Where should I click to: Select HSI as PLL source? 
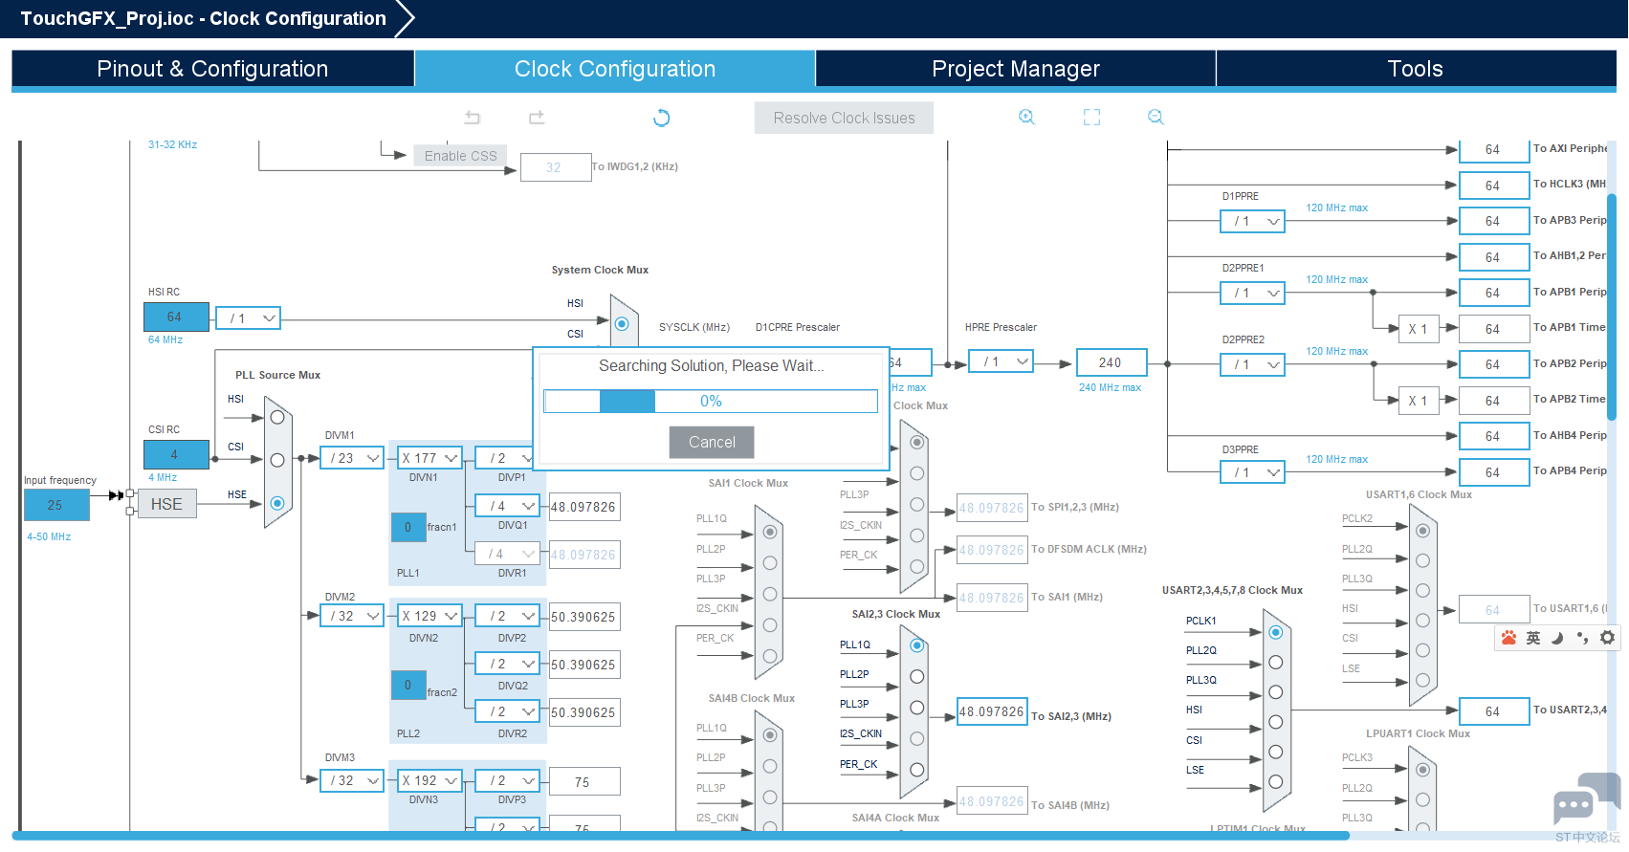[x=277, y=417]
